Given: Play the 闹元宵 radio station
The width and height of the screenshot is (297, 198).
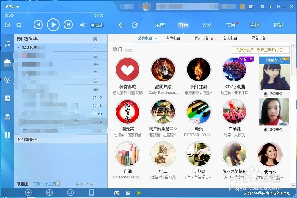Looking at the screenshot, I should 128,112.
